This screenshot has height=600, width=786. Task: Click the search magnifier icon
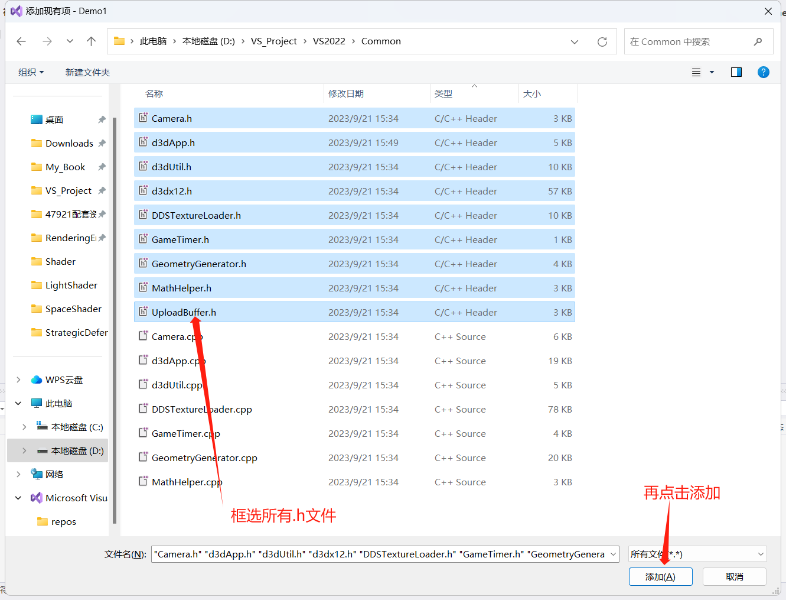pos(758,41)
